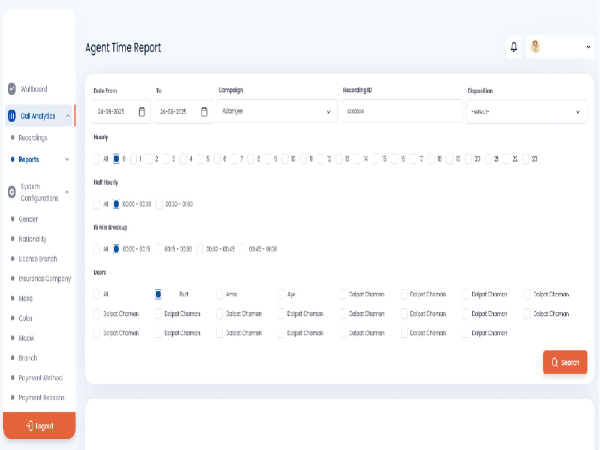600x450 pixels.
Task: Check the 00:30 - 01:00 half hour
Action: pos(159,204)
